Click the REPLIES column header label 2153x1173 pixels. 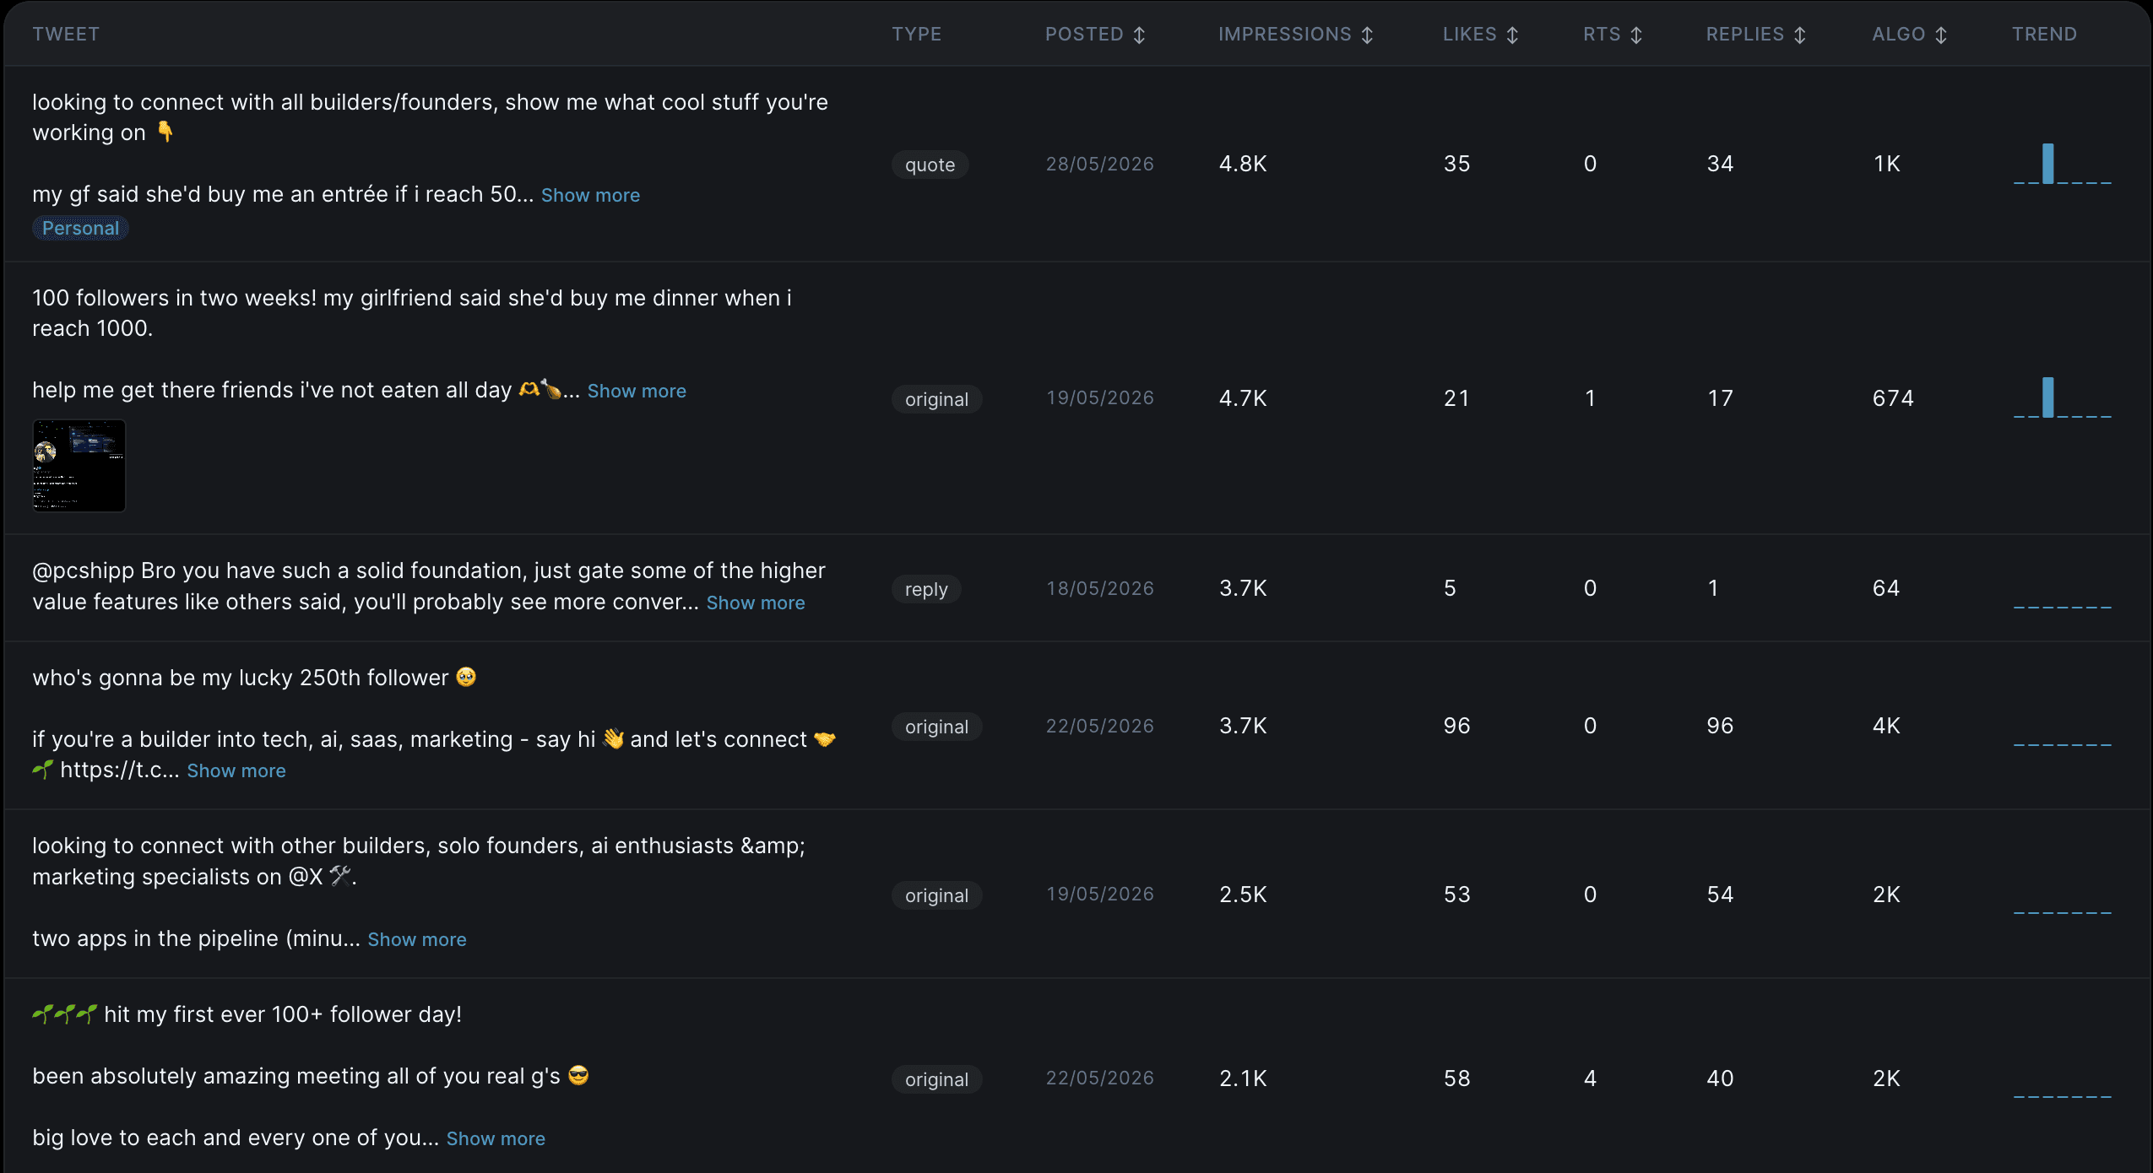[x=1744, y=35]
